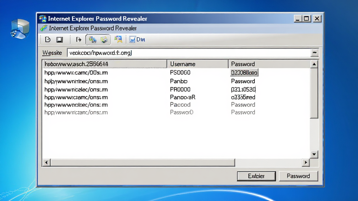Click the black square stop toolbar icon
Screen dimensions: 358x201
(59, 40)
